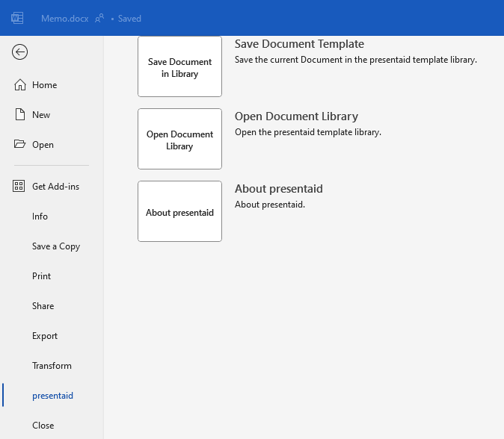Click the About presentaid heading text
Screen dimensions: 504x439
click(x=279, y=189)
